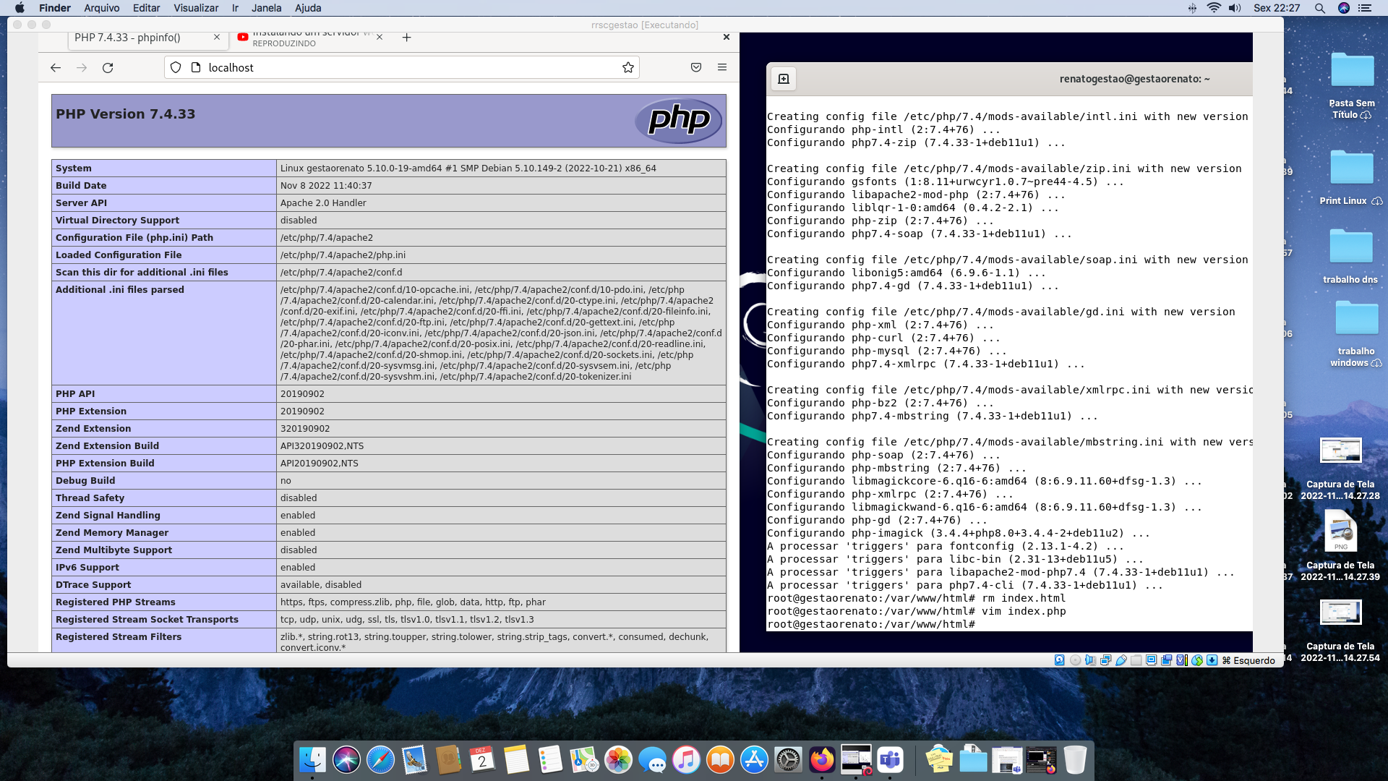Bookmark this page with star icon
The width and height of the screenshot is (1388, 781).
coord(627,68)
